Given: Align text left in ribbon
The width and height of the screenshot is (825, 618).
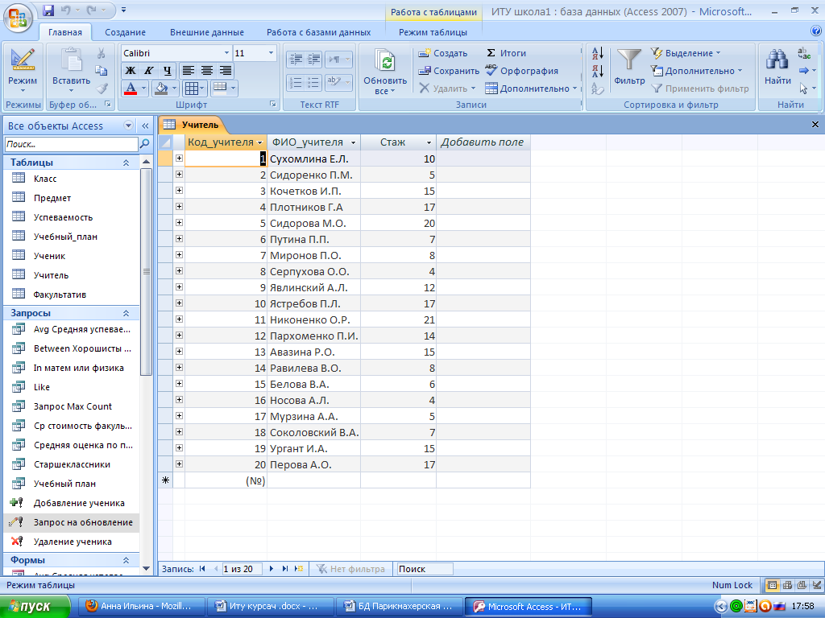Looking at the screenshot, I should (189, 71).
